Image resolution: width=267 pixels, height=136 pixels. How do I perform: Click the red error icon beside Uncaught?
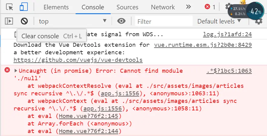(x=7, y=71)
